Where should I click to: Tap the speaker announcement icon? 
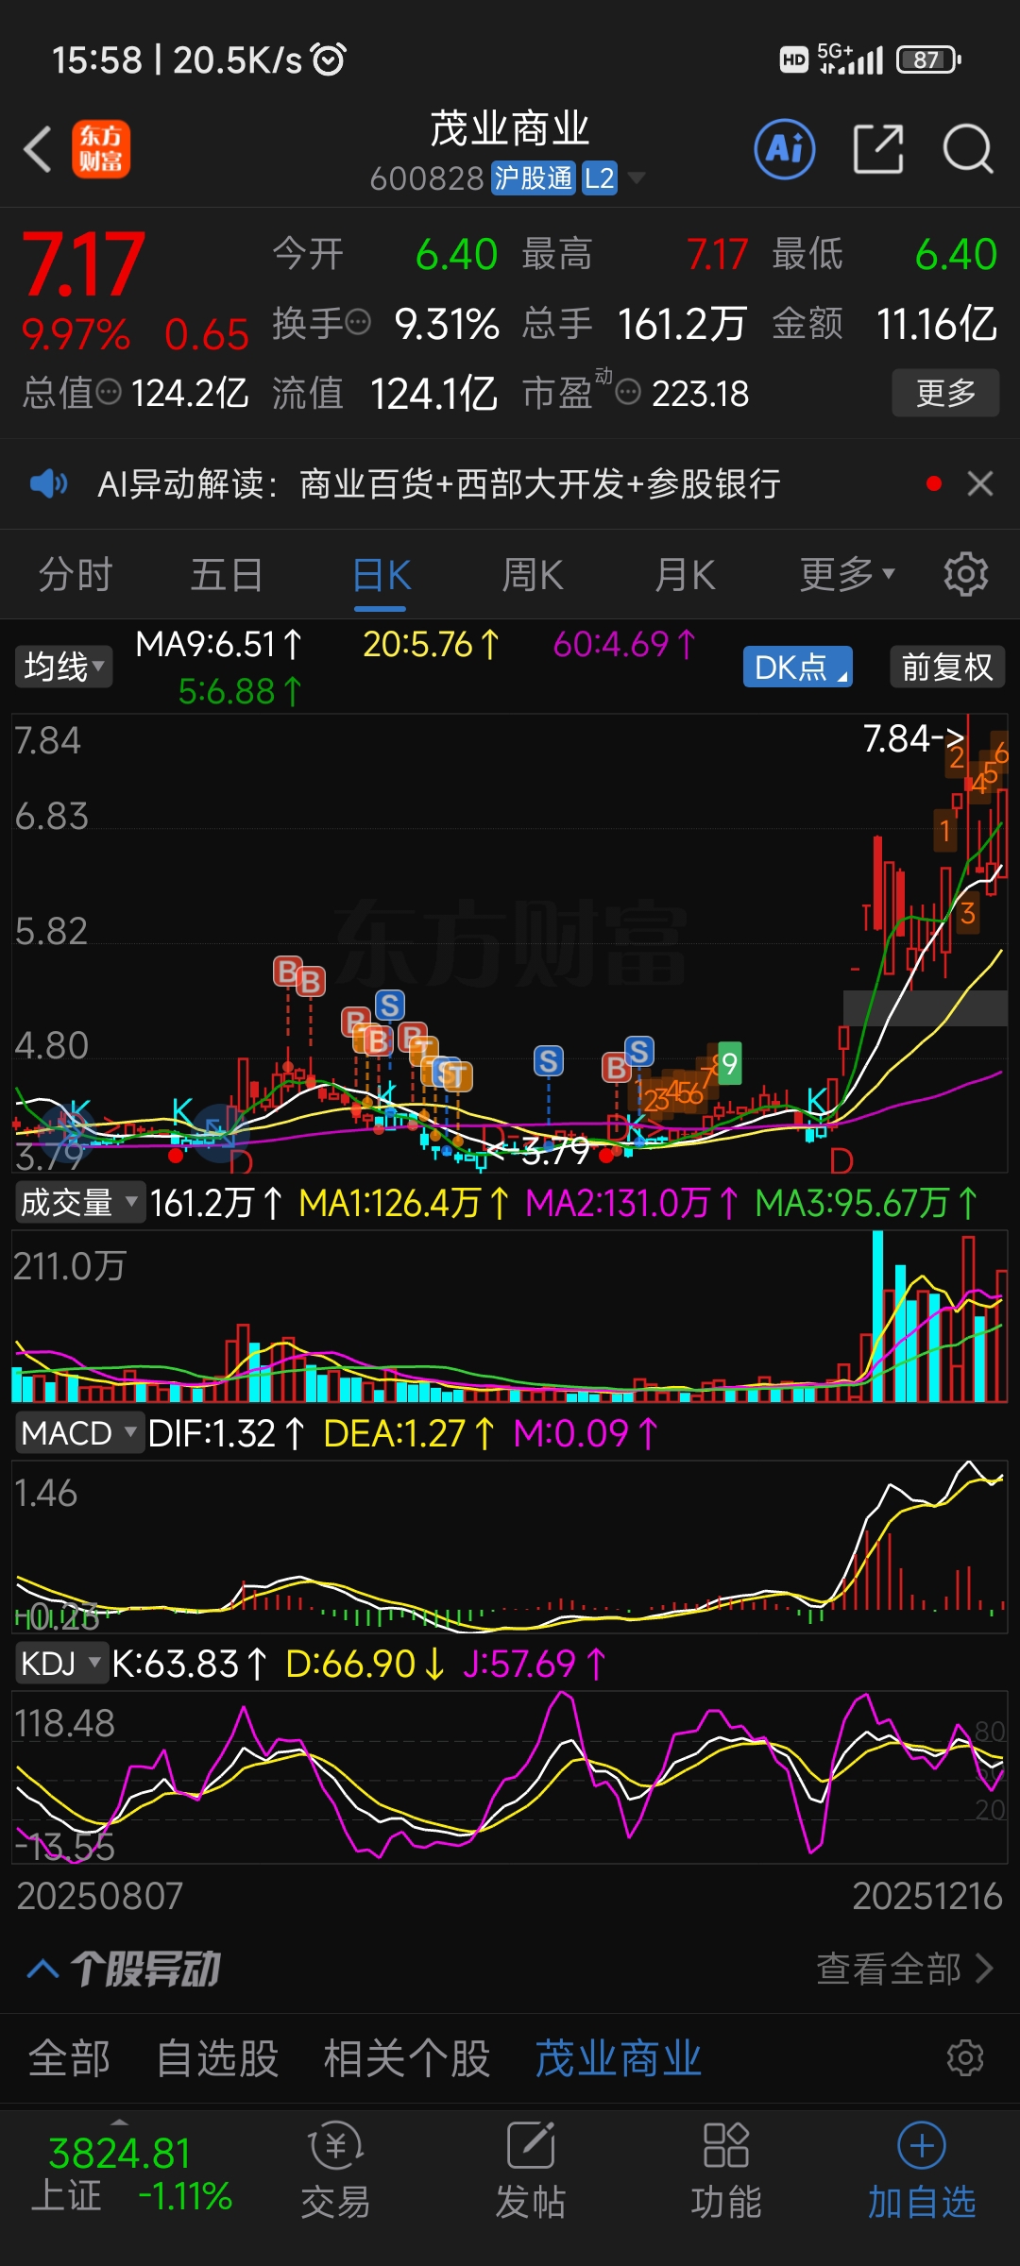tap(48, 484)
